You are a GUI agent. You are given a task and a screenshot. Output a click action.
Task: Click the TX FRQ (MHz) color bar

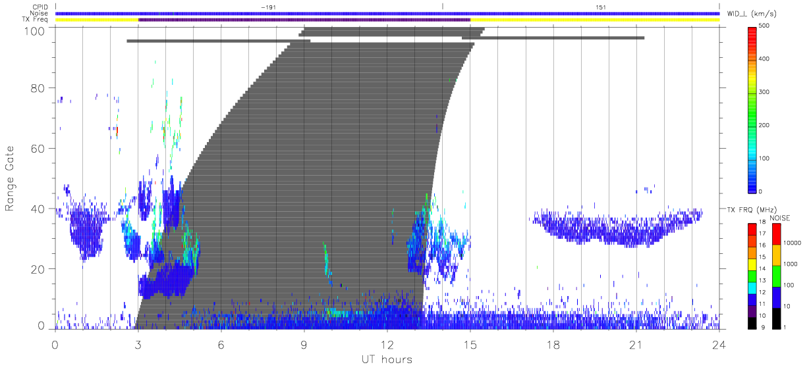point(752,276)
